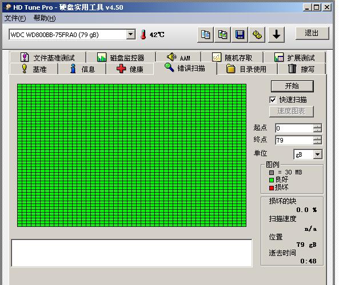Click the copy screenshot to clipboard icon
The width and height of the screenshot is (343, 285).
point(223,35)
